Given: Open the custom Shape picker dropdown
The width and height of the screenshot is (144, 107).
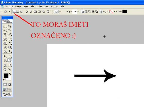Looking at the screenshot, I should [x=78, y=12].
